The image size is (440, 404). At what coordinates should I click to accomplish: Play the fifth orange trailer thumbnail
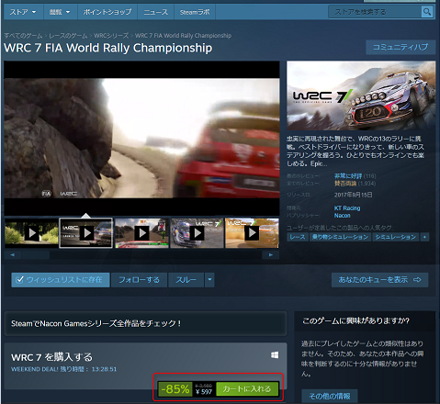[252, 233]
